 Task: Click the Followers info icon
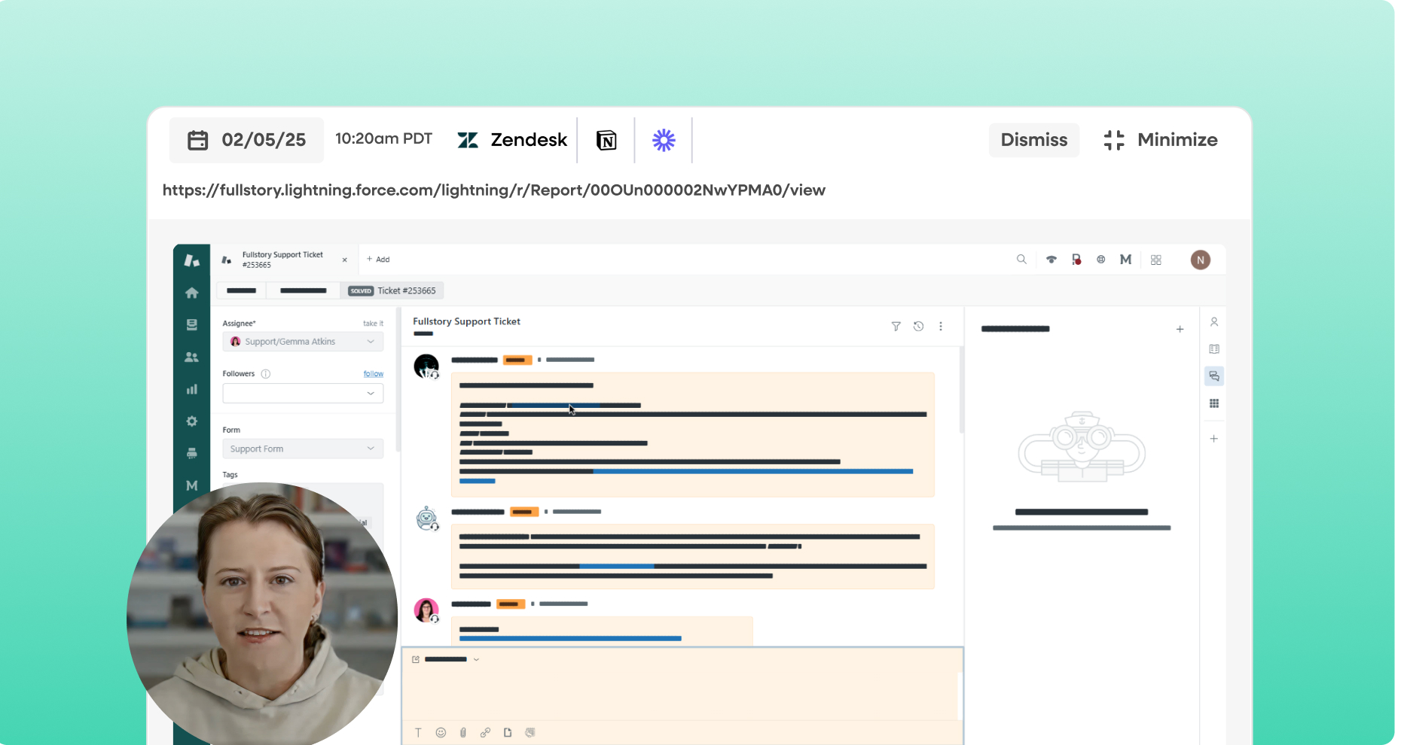[x=266, y=374]
